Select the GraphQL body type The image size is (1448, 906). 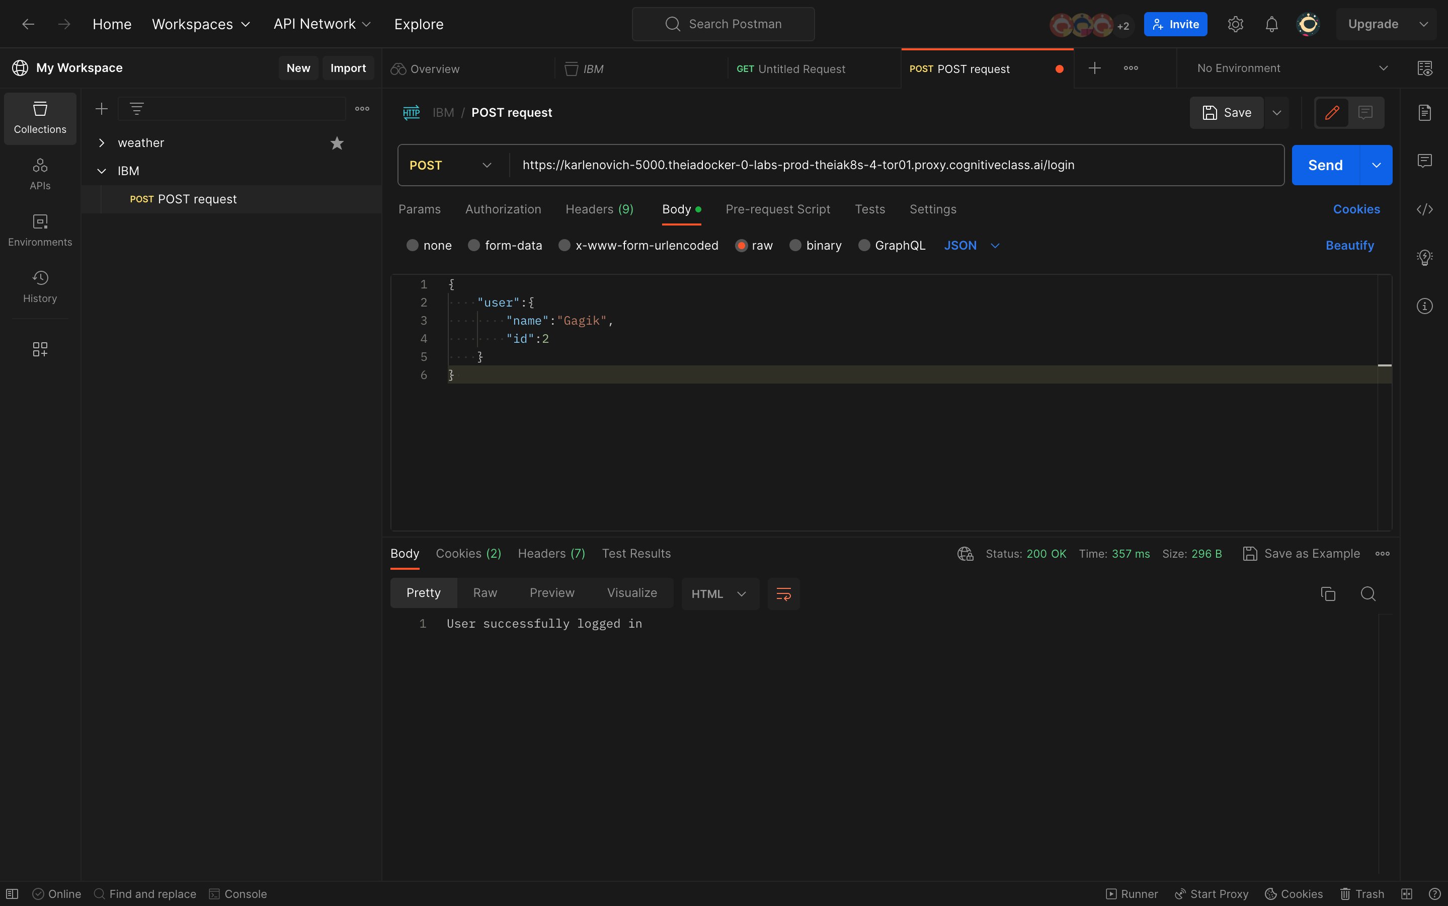(x=864, y=245)
